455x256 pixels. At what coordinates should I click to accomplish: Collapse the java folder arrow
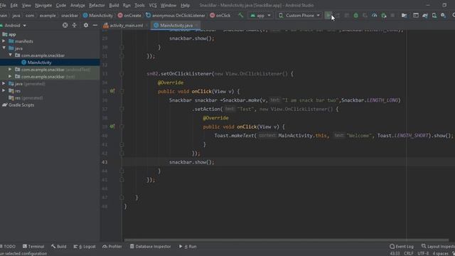[x=4, y=48]
